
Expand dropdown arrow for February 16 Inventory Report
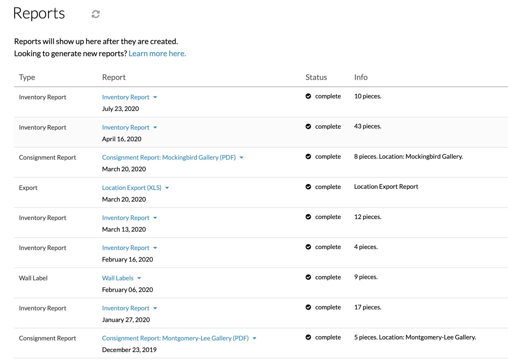[155, 248]
